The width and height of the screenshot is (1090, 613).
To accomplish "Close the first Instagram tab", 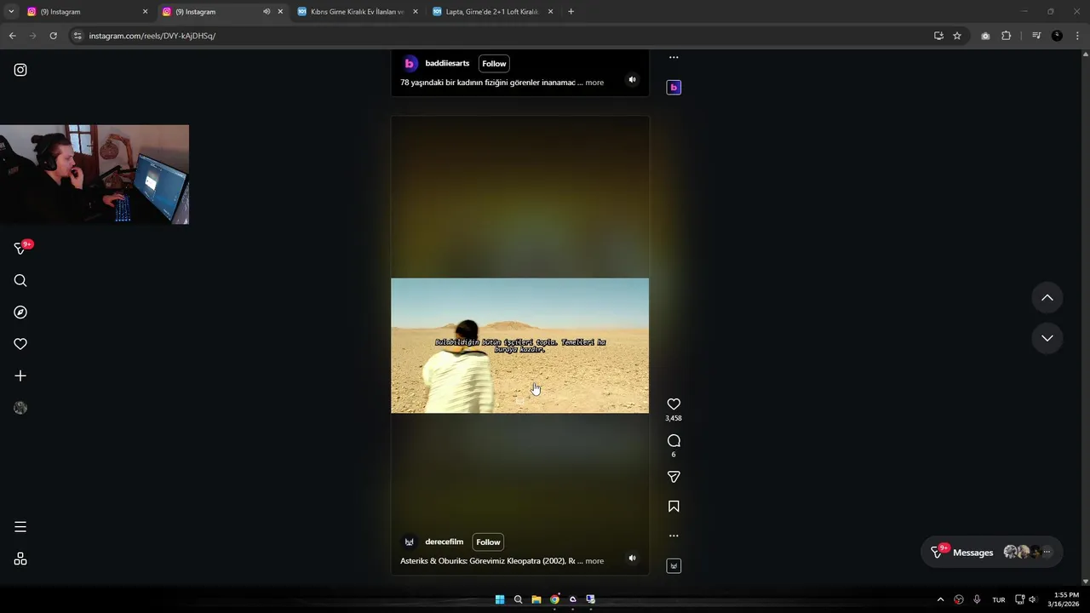I will click(x=145, y=12).
